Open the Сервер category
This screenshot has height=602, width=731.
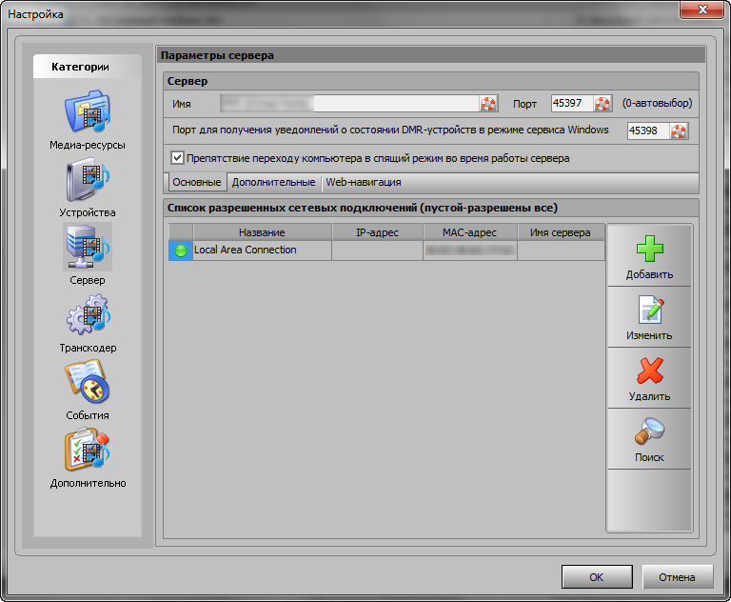[x=88, y=248]
